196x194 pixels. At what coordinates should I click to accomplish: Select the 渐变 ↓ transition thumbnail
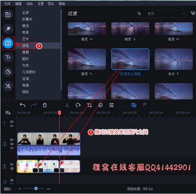point(130,29)
